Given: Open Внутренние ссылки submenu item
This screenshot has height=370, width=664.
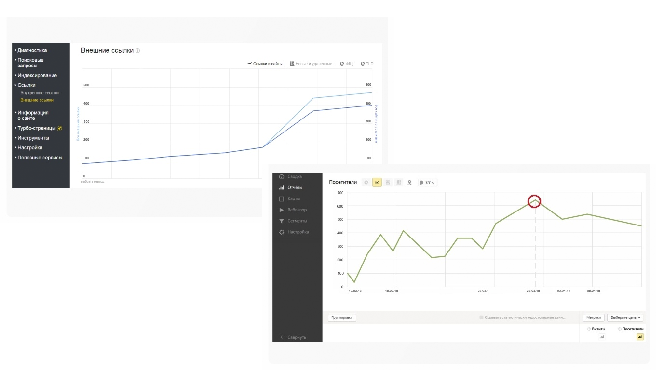Looking at the screenshot, I should pos(40,93).
